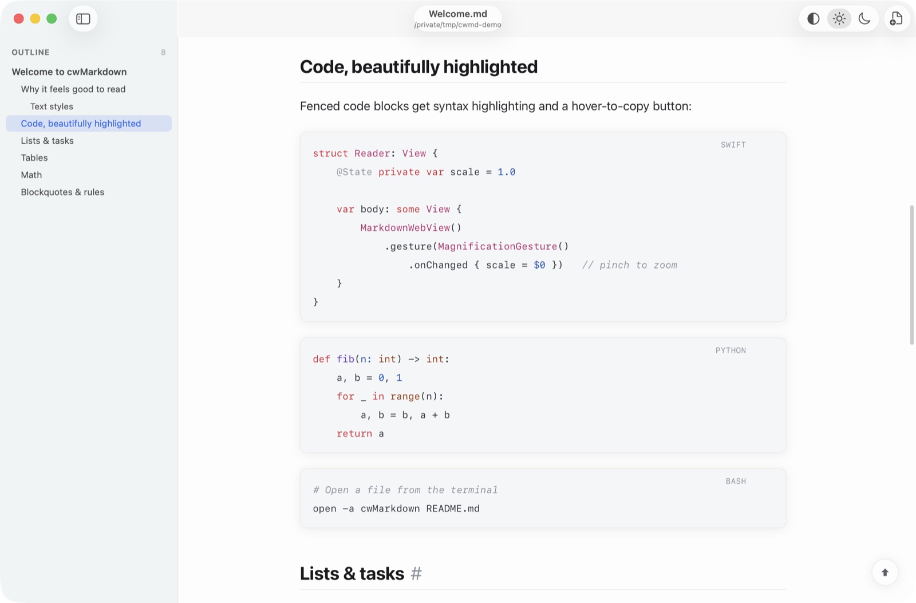Click the vertical scrollbar thumb
The height and width of the screenshot is (603, 916).
coord(911,275)
